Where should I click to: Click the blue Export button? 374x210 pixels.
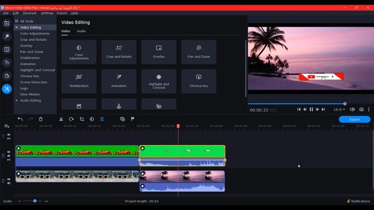coord(355,119)
